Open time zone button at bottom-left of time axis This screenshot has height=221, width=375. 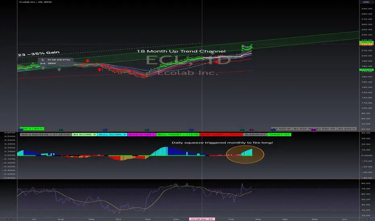pos(8,219)
